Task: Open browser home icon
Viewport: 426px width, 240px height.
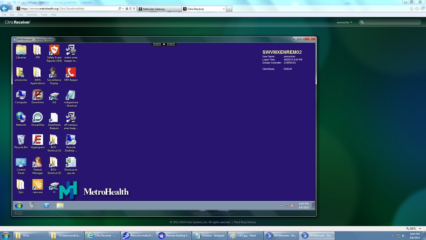Action: (411, 9)
